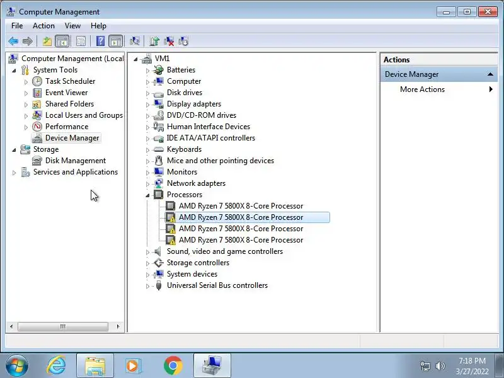Click the Properties toolbar icon

pyautogui.click(x=81, y=41)
